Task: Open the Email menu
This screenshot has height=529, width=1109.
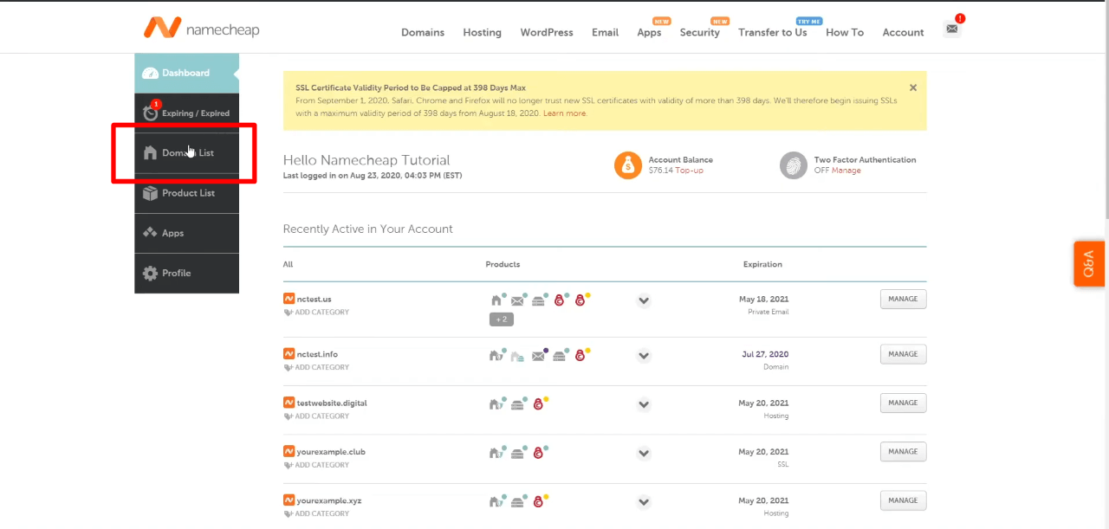Action: (605, 32)
